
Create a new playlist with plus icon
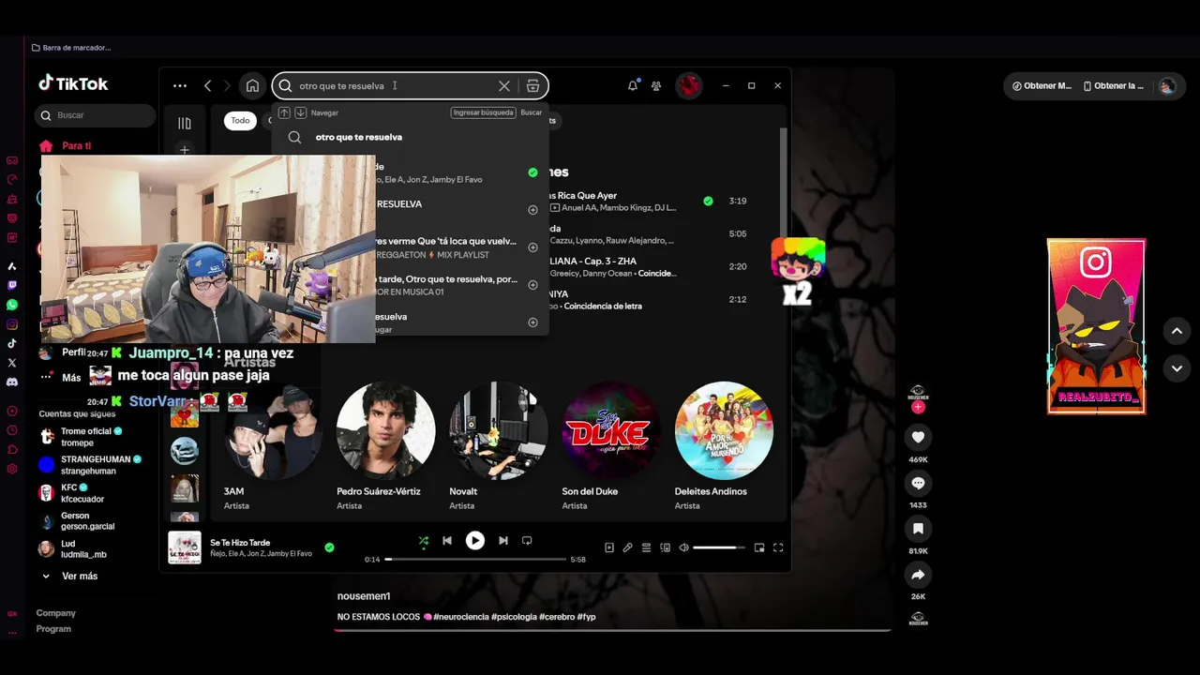[185, 150]
